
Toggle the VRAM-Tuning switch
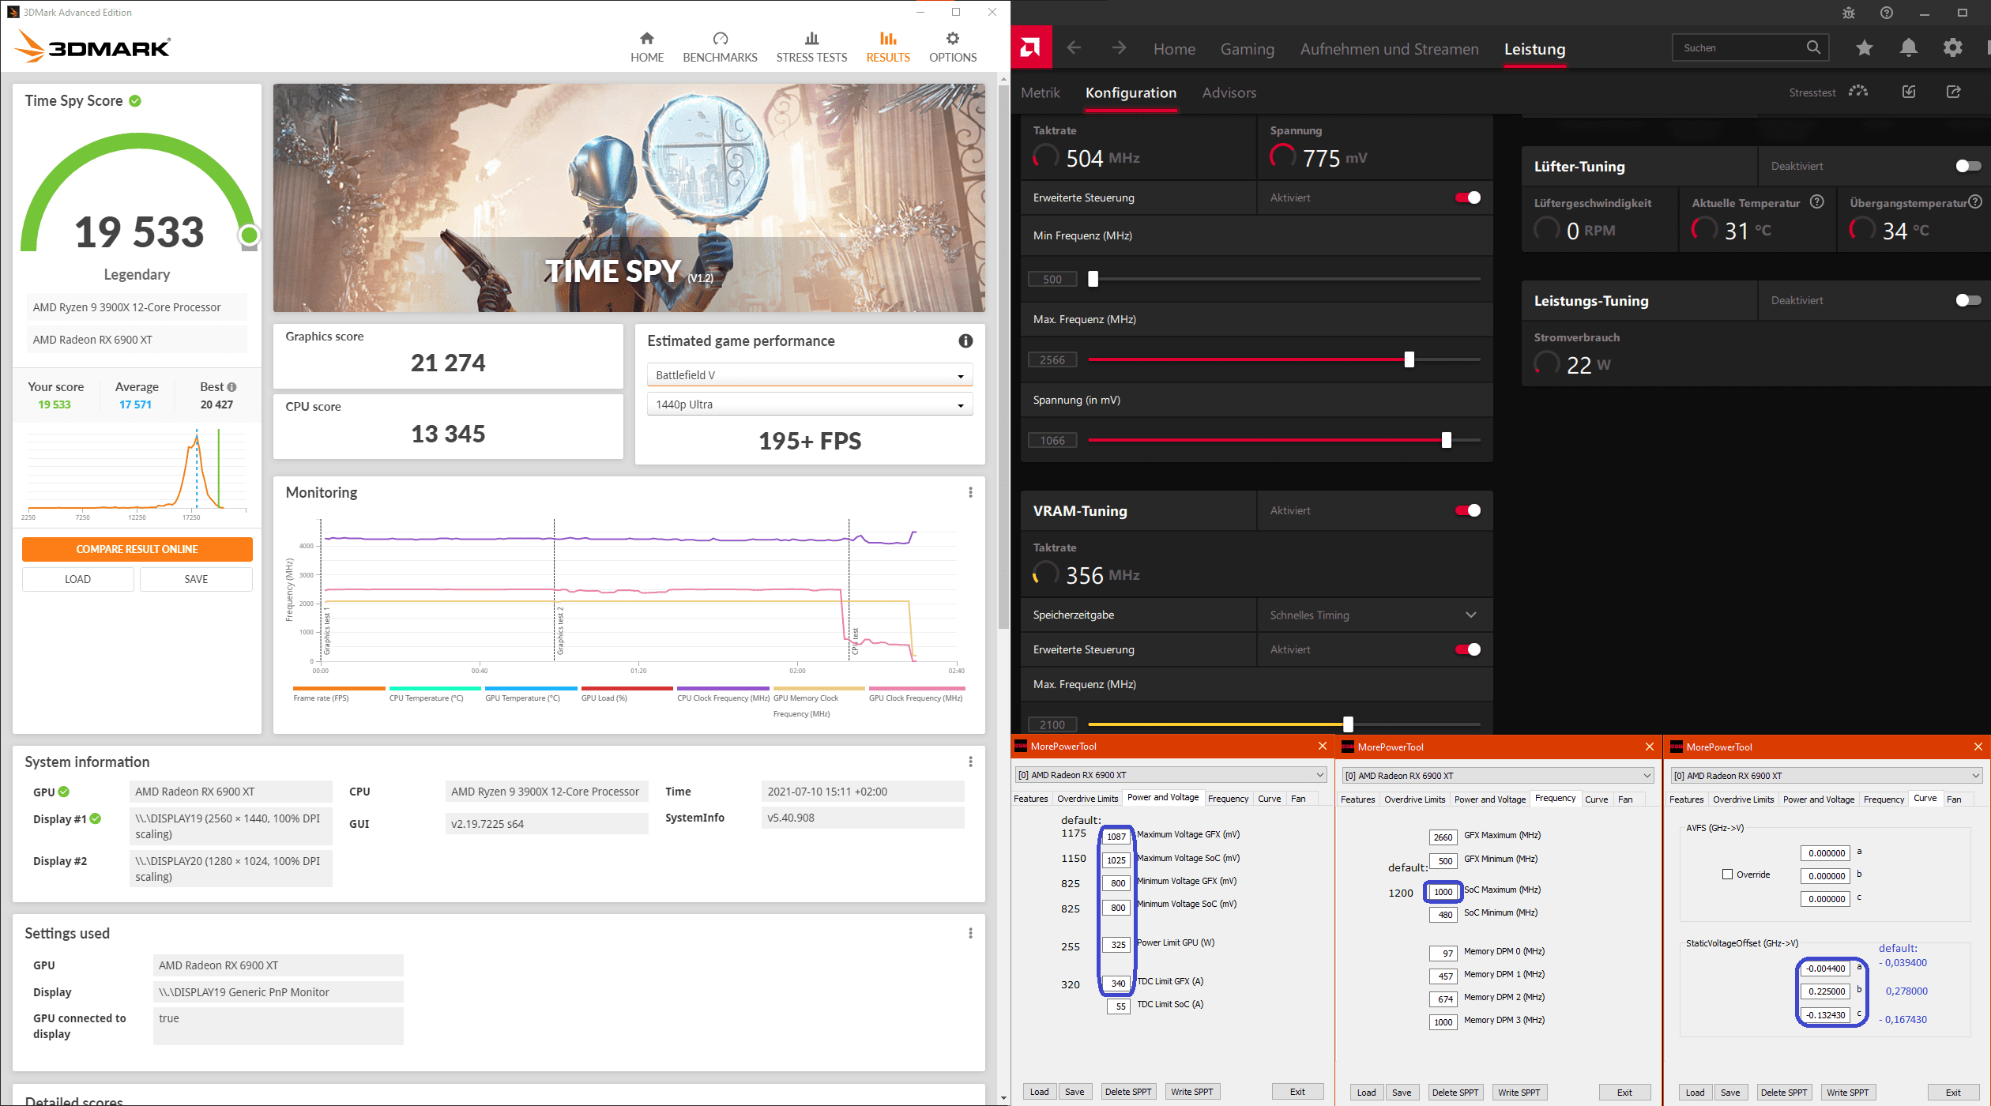[1468, 510]
